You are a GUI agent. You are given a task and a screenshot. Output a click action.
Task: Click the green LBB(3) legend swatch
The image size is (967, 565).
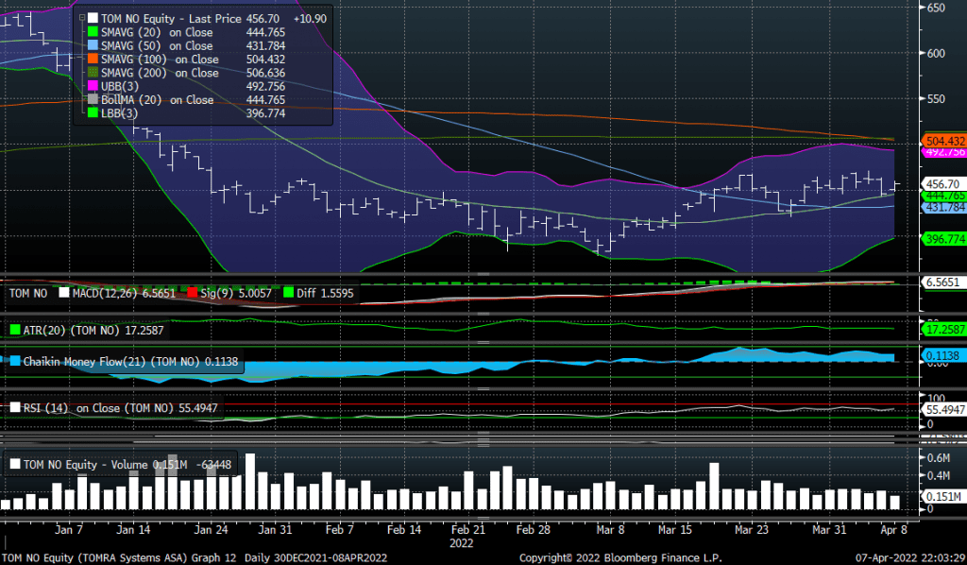93,112
